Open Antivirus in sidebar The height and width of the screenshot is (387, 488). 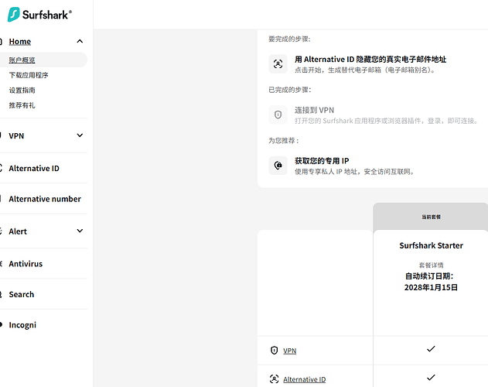point(26,264)
